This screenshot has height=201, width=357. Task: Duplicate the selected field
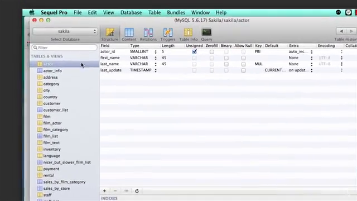127,191
